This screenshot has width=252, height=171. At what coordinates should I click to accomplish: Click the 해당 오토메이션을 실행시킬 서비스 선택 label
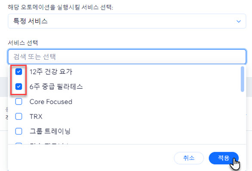[61, 7]
